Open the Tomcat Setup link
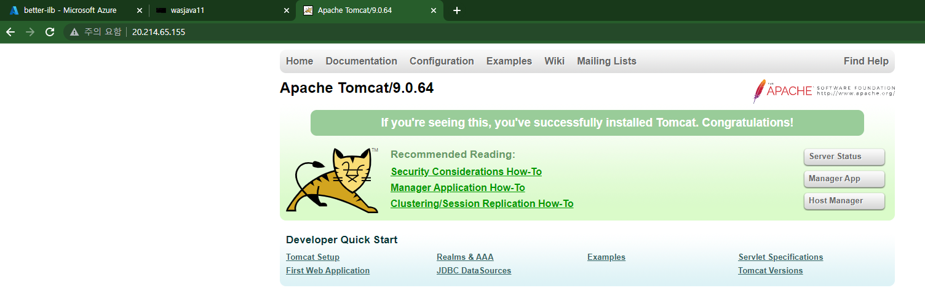 (312, 257)
